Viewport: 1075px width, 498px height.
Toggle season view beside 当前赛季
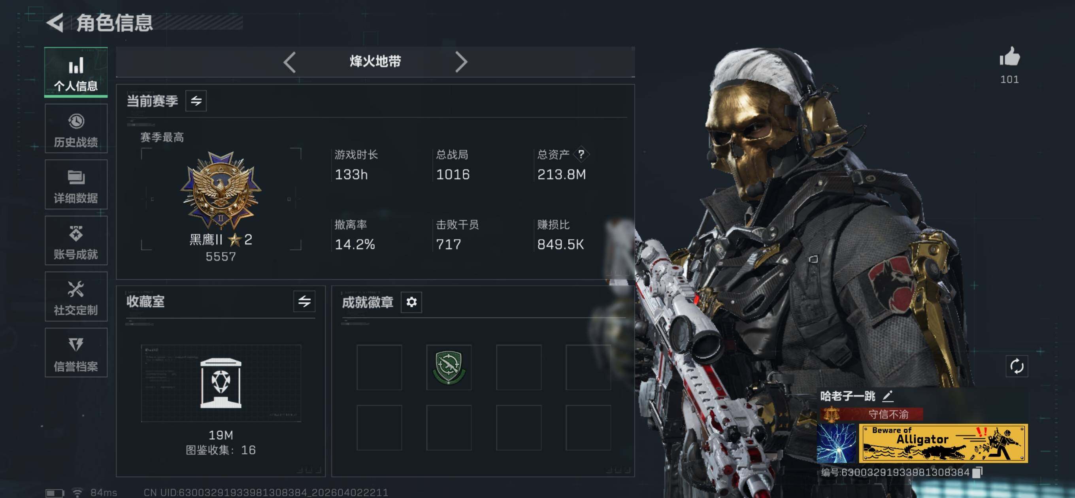pos(196,101)
